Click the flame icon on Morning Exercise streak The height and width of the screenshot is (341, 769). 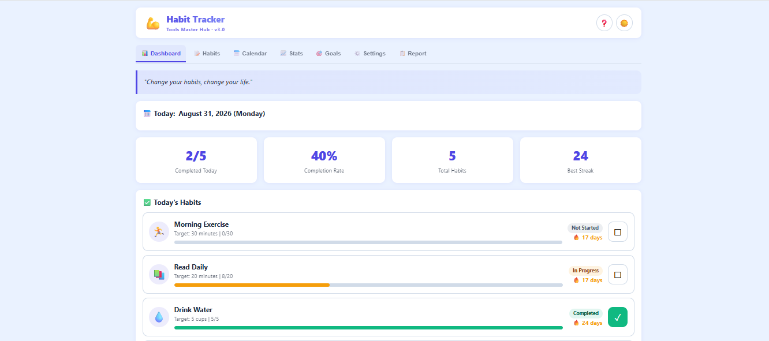click(576, 238)
